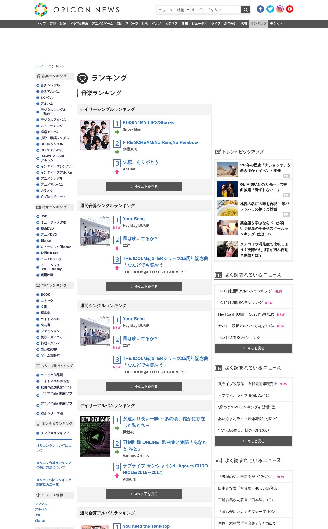Click the TV icon in 映像ランキング header

coord(38,207)
